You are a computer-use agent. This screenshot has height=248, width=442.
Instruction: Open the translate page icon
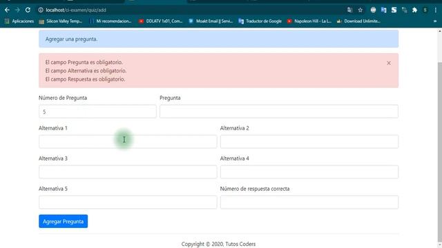click(x=350, y=10)
